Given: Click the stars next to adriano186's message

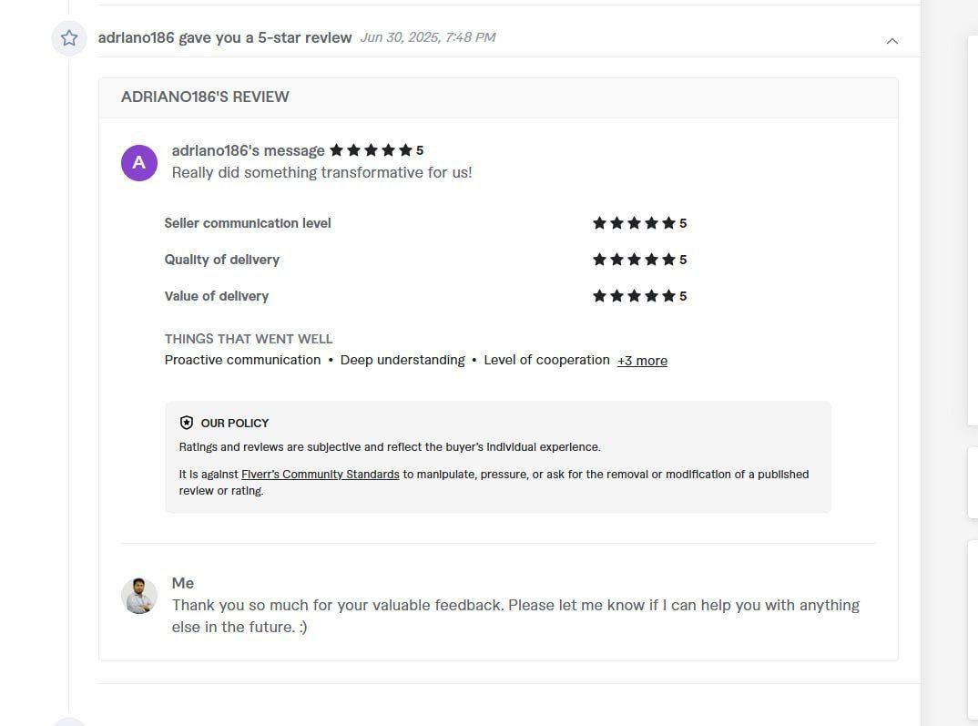Looking at the screenshot, I should (x=371, y=150).
